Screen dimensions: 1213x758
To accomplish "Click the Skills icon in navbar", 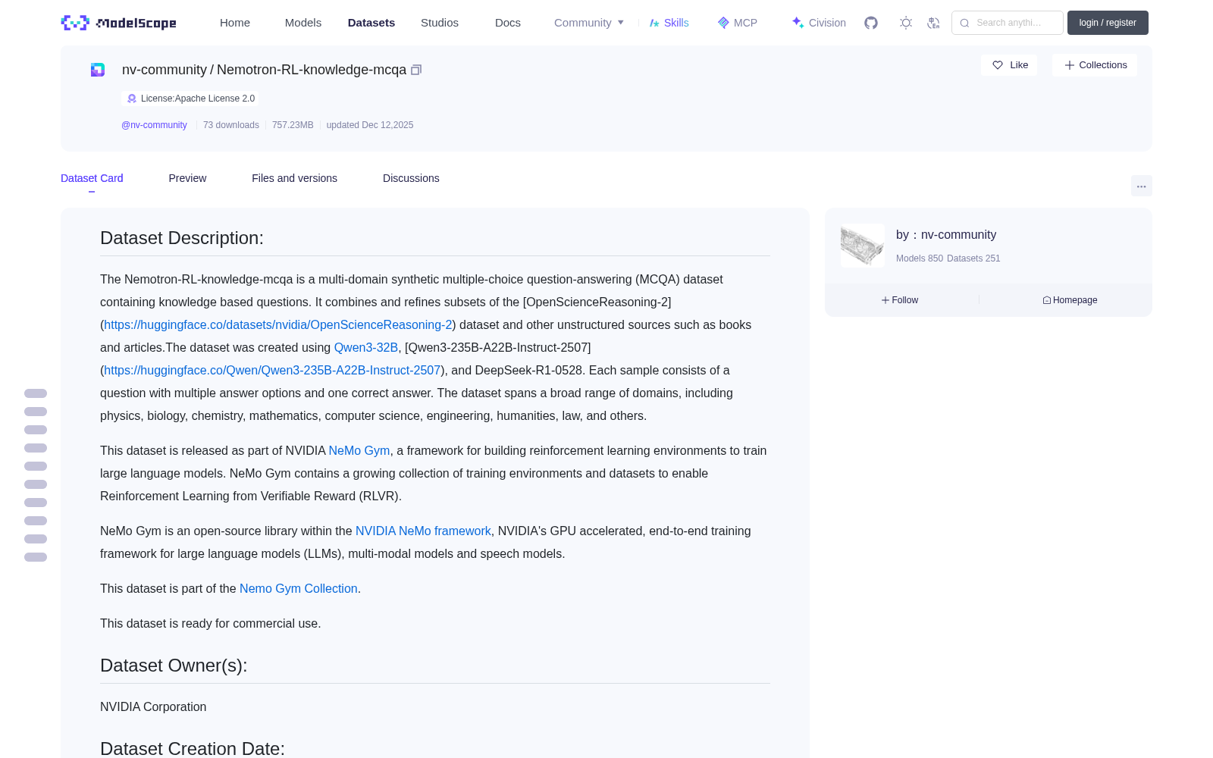I will (x=654, y=23).
